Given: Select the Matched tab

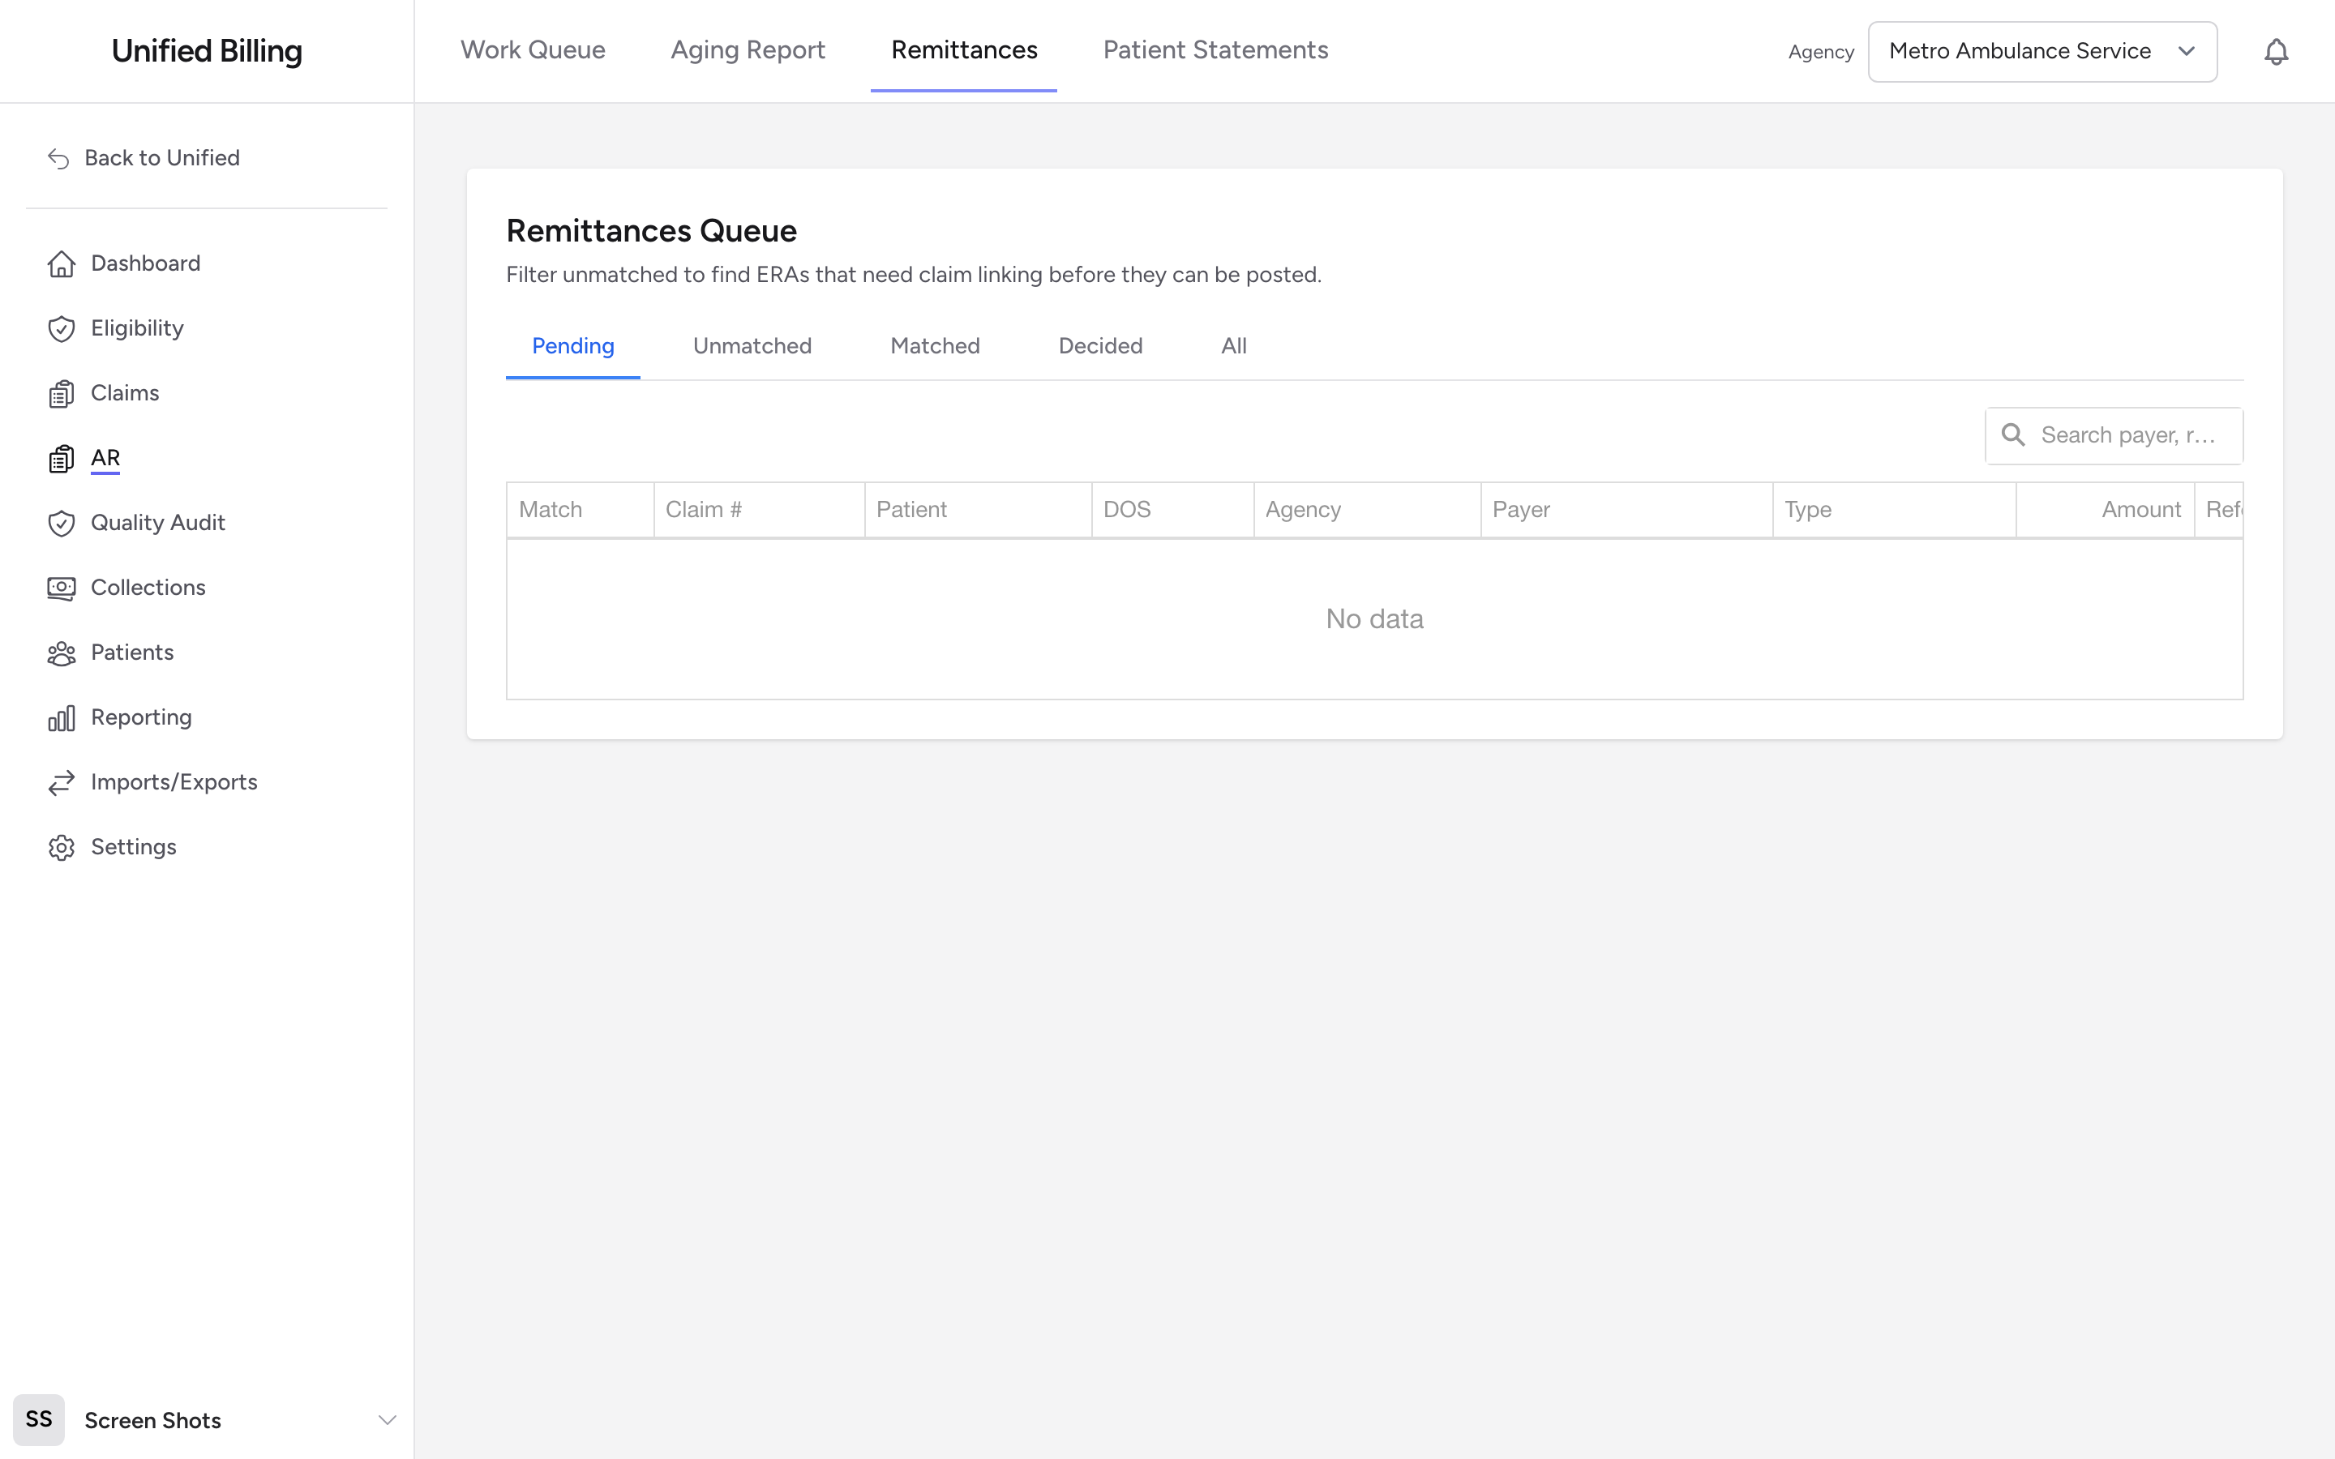Looking at the screenshot, I should (x=934, y=345).
